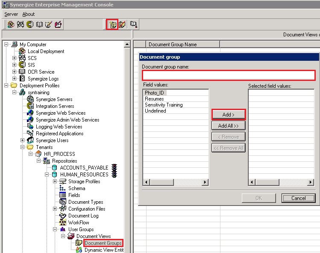The height and width of the screenshot is (253, 320).
Task: Expand the Storage Profiles node
Action: pos(55,181)
